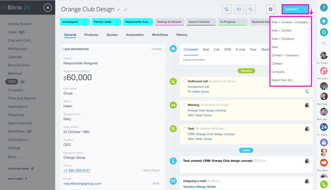Image resolution: width=331 pixels, height=190 pixels.
Task: Click the search magnifier in right sidebar
Action: [324, 43]
